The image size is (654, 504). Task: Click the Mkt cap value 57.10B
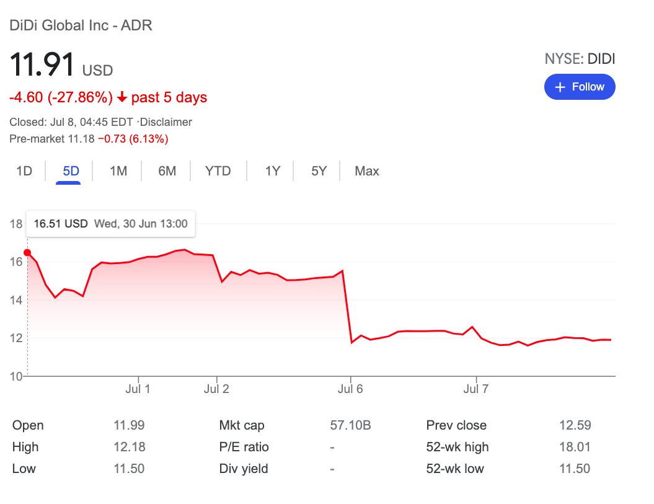pos(350,425)
